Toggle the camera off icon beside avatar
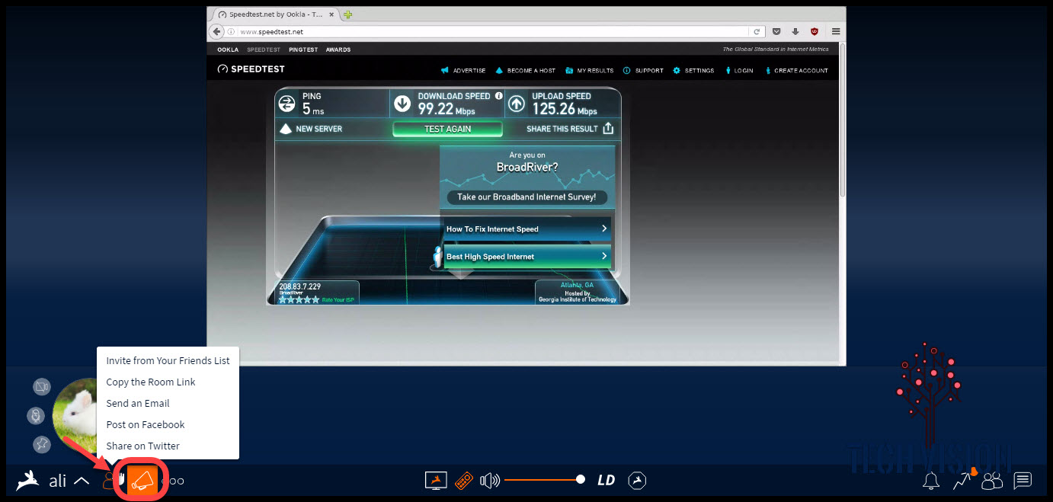Image resolution: width=1053 pixels, height=502 pixels. pyautogui.click(x=41, y=387)
